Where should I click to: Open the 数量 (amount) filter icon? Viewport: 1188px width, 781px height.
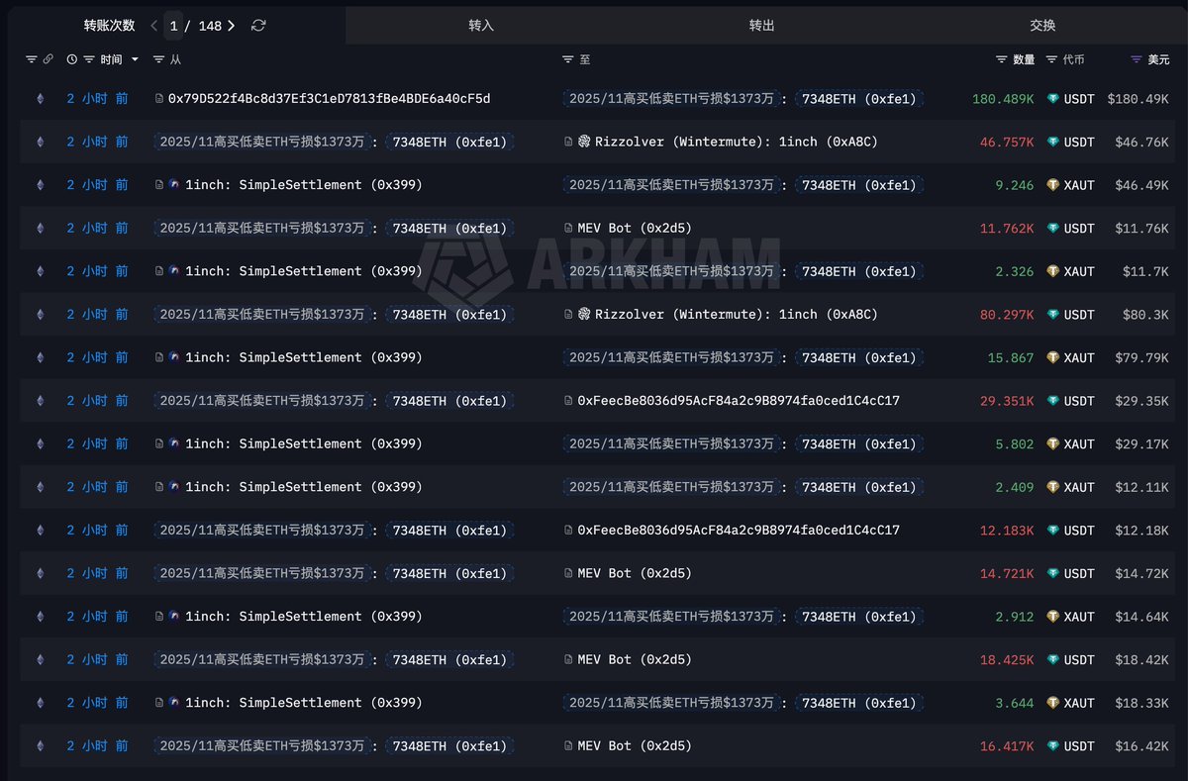[1002, 59]
